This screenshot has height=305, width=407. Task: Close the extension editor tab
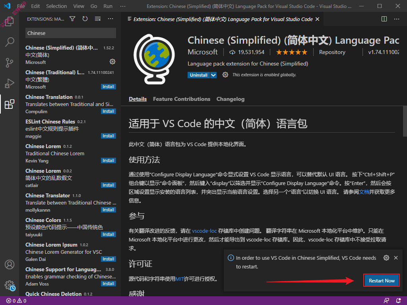pyautogui.click(x=317, y=19)
